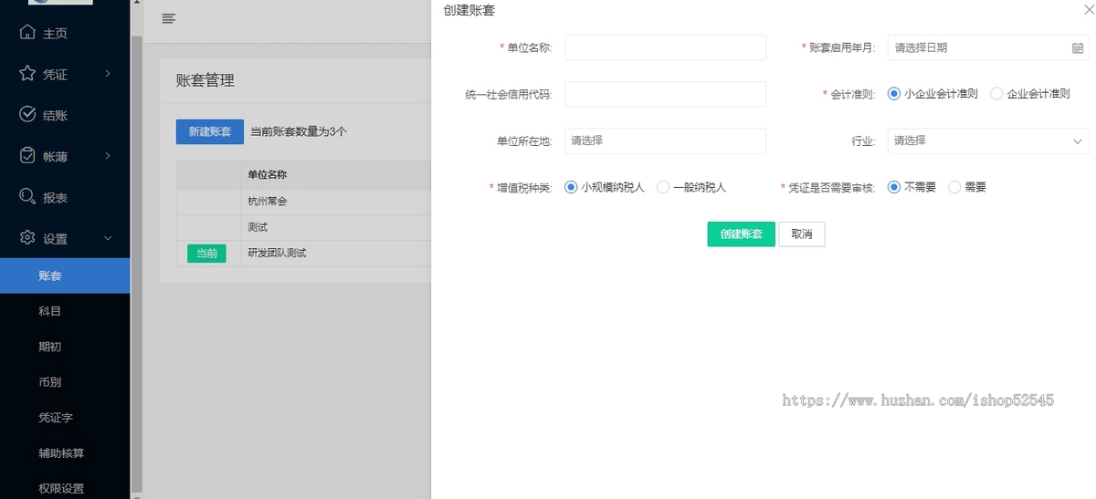Screen dimensions: 1096x499
Task: Open the 币别 submenu item
Action: pyautogui.click(x=65, y=382)
